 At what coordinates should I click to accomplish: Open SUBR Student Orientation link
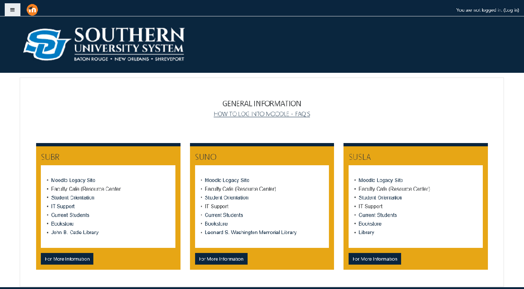pyautogui.click(x=73, y=198)
